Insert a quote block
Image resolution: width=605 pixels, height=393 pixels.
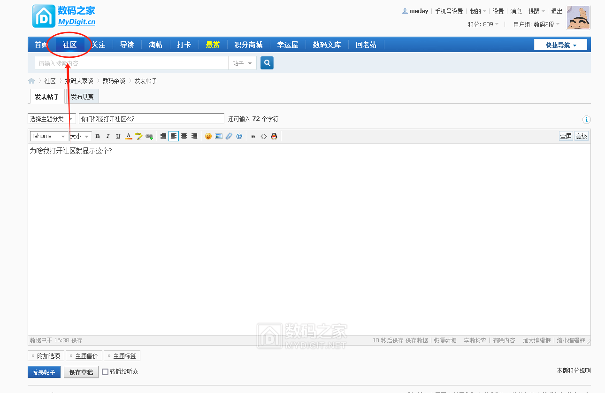pos(253,136)
